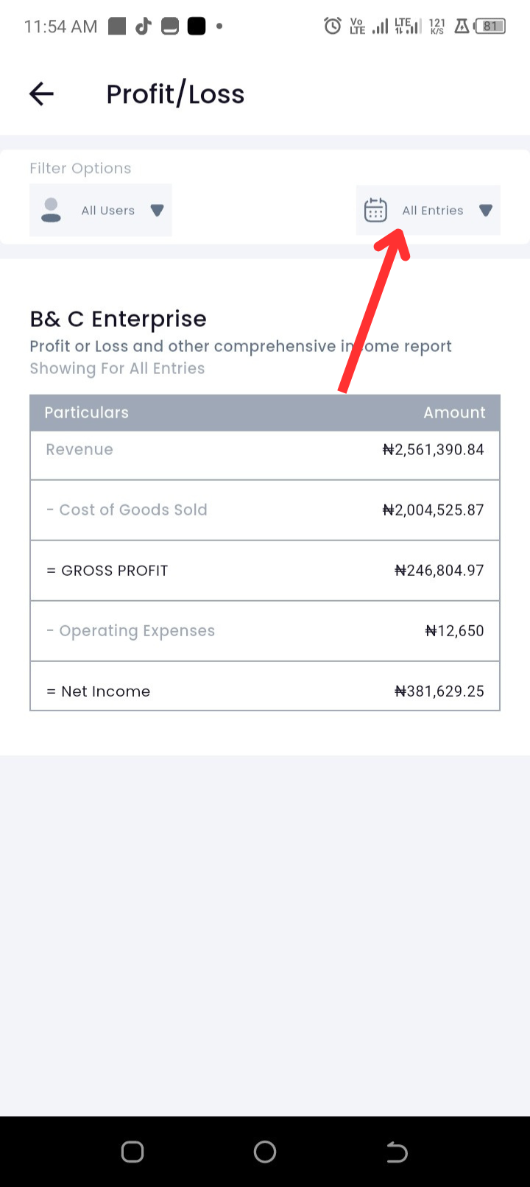The height and width of the screenshot is (1187, 530).
Task: Open the All Entries date filter
Action: (x=428, y=211)
